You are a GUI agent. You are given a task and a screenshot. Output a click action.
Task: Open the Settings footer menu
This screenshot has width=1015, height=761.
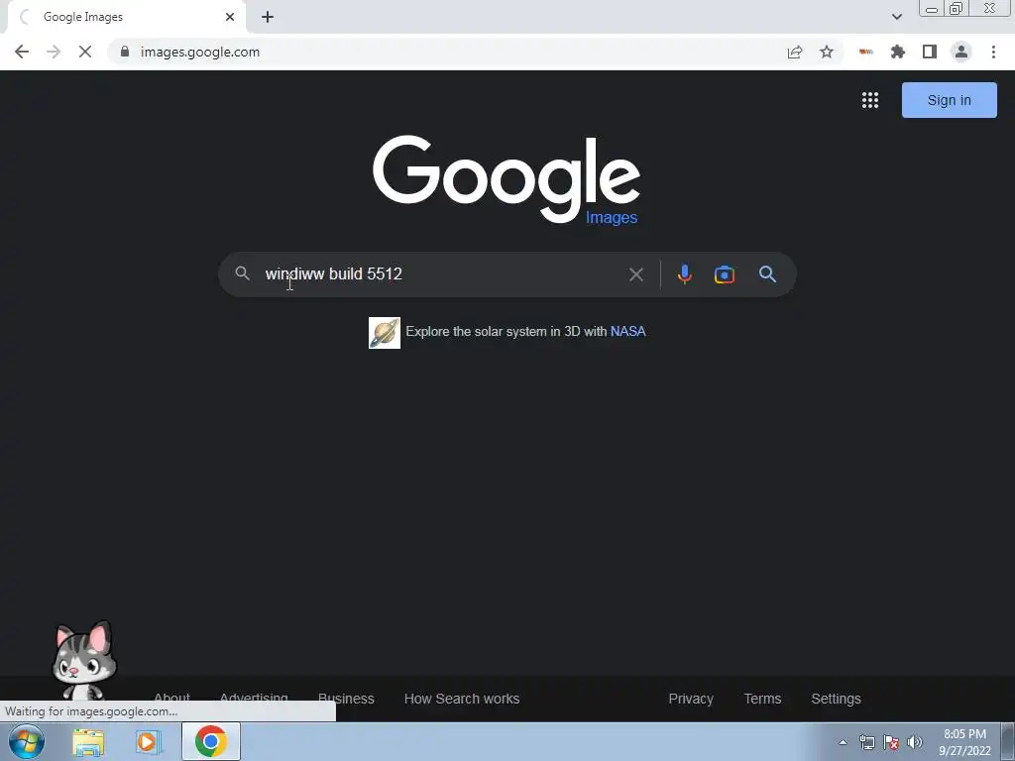[x=836, y=699]
